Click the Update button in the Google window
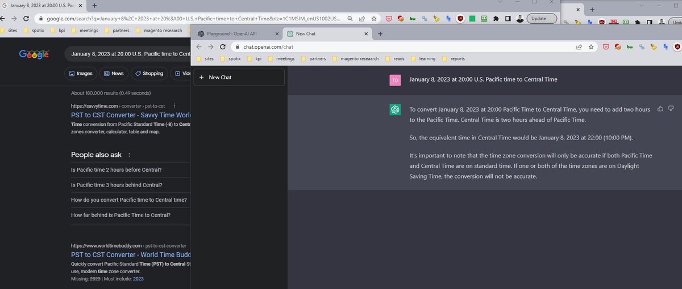This screenshot has height=289, width=682. pos(542,19)
